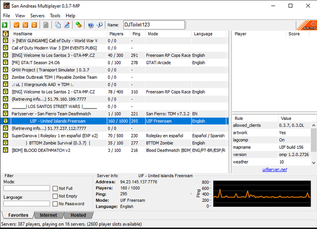Click lock icon of BLOOD DEATHMATCH v2 row
The image size is (317, 229).
tap(5, 150)
